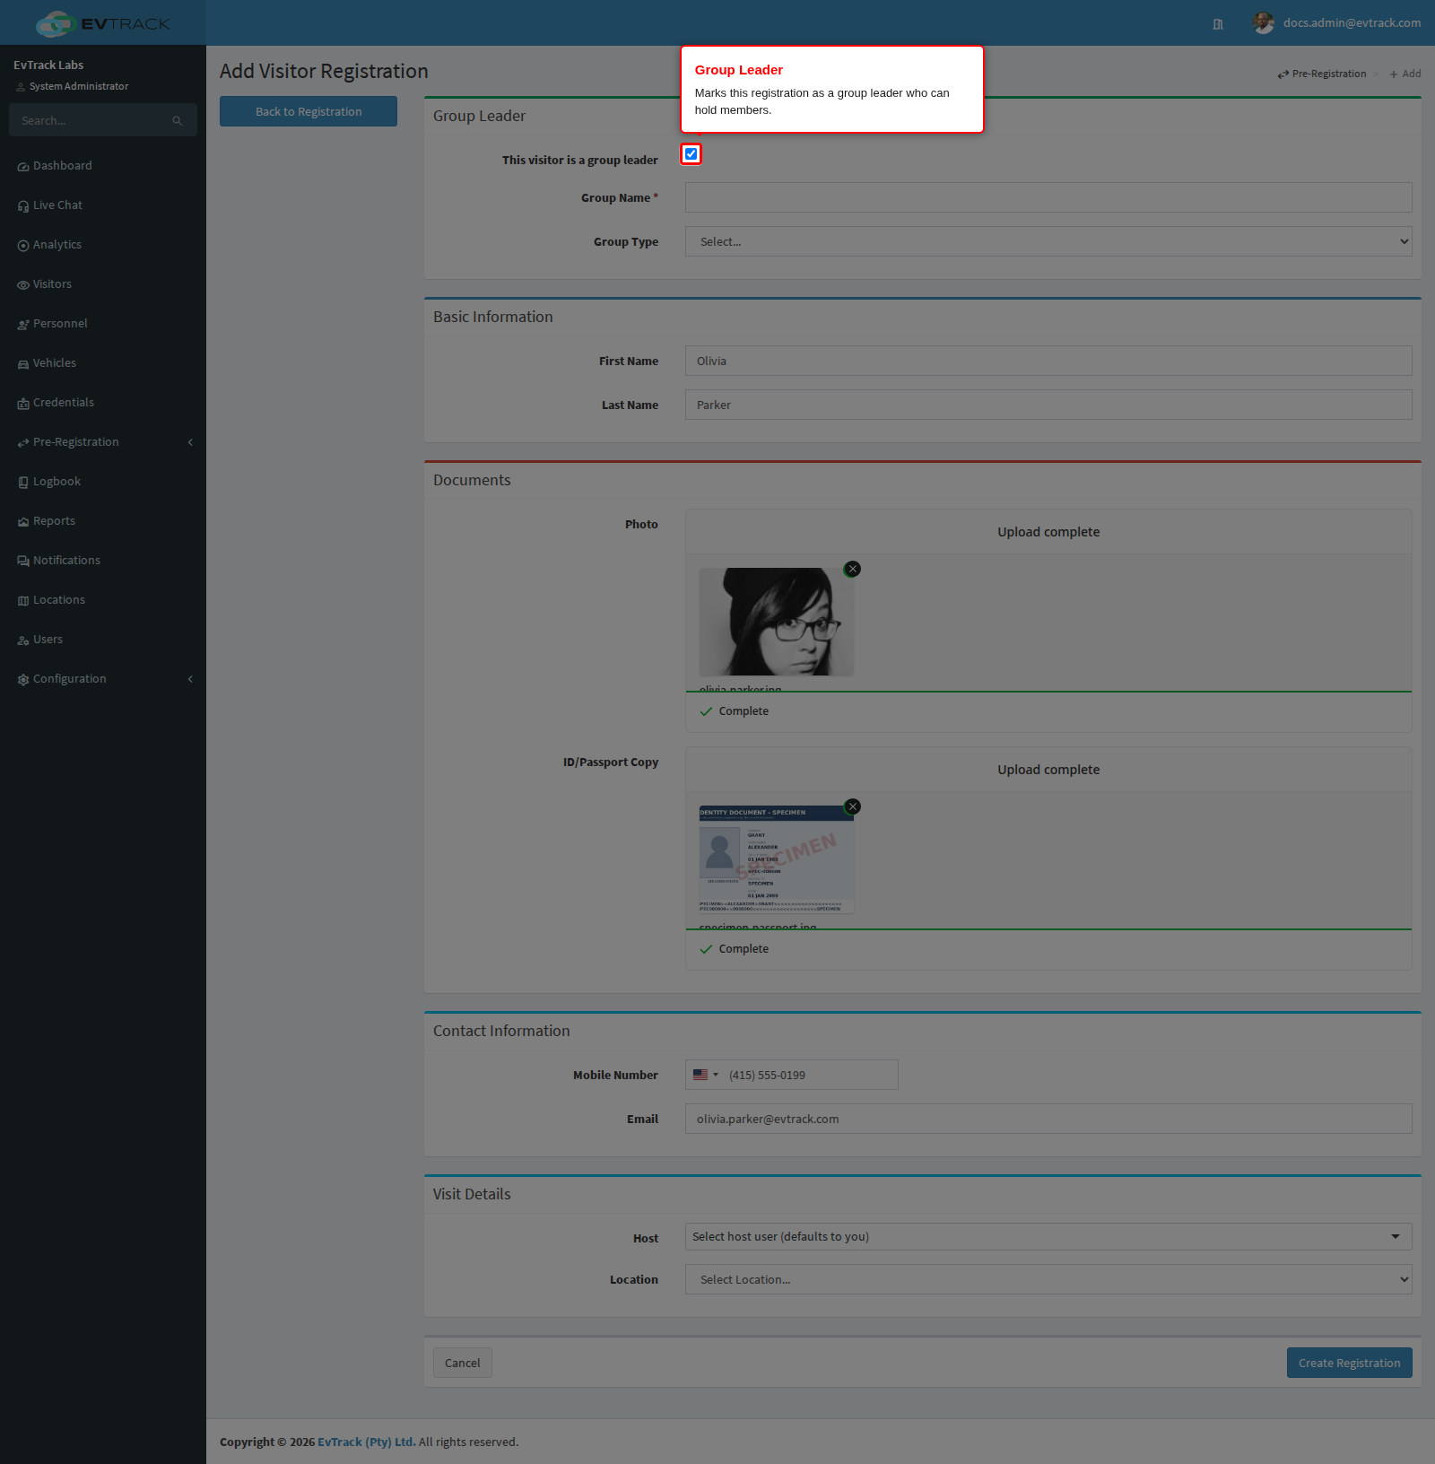Screen dimensions: 1435x1464
Task: Remove the uploaded passport copy with its X icon
Action: tap(853, 806)
